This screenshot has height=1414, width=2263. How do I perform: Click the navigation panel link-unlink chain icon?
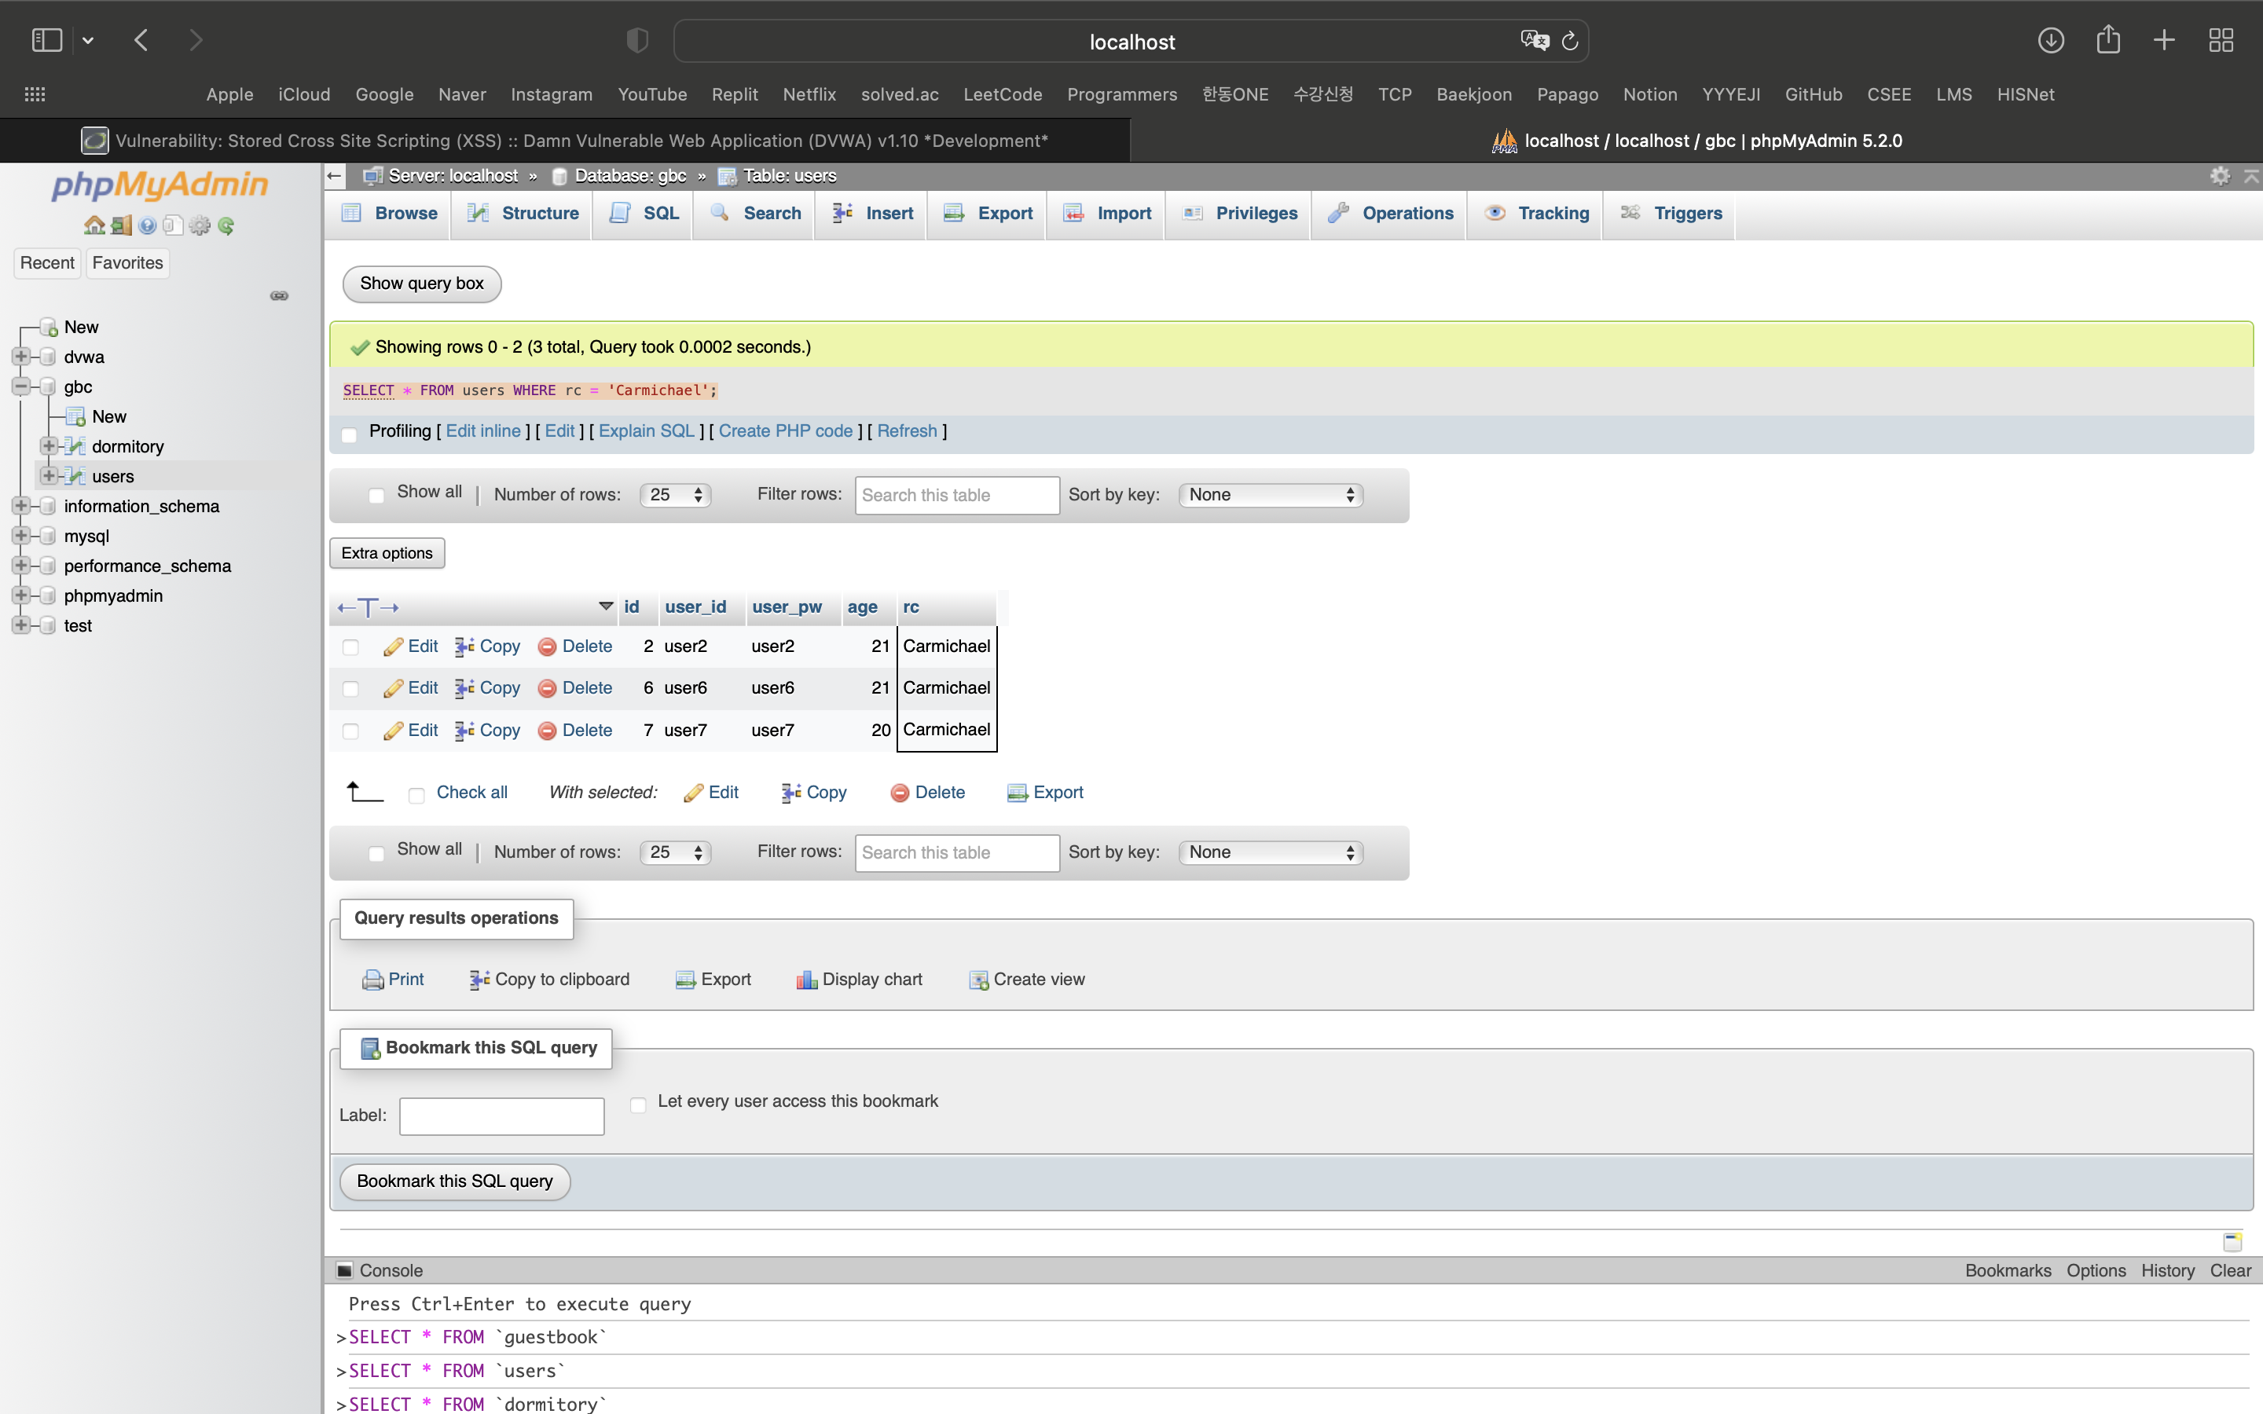[279, 295]
